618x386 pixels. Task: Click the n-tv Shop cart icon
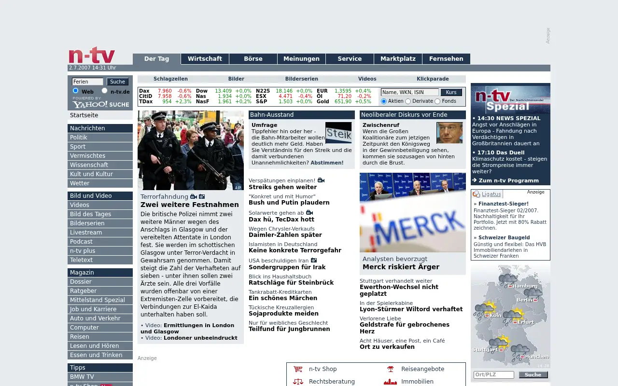click(x=298, y=369)
